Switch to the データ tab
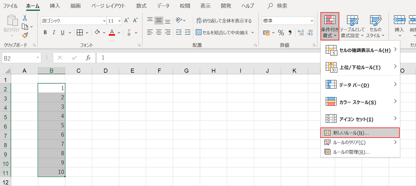This screenshot has height=186, width=416. (163, 6)
